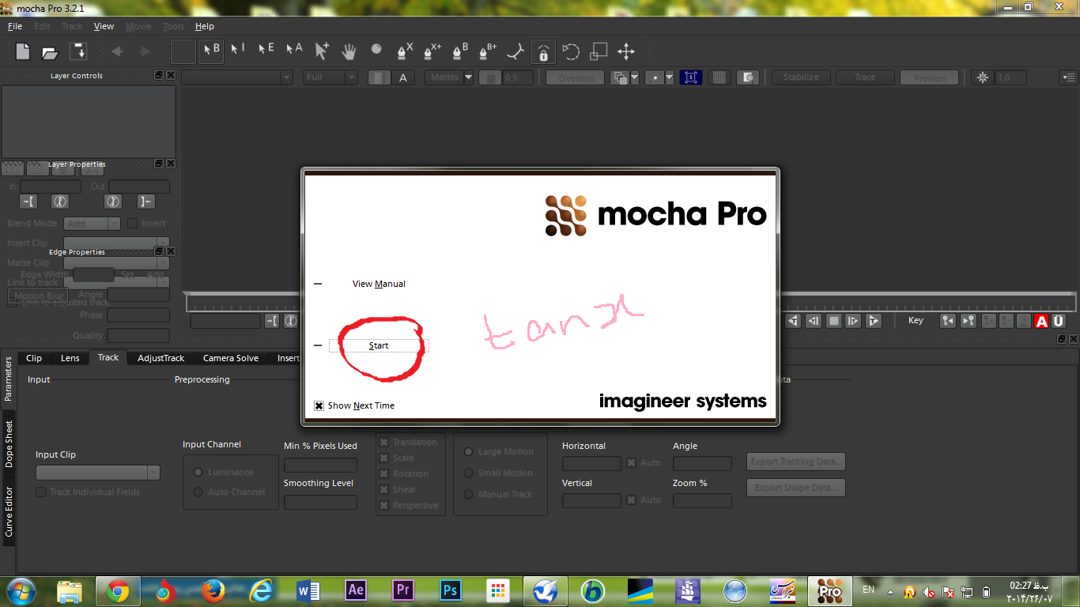Image resolution: width=1080 pixels, height=607 pixels.
Task: Switch to the Clip tab
Action: coord(34,358)
